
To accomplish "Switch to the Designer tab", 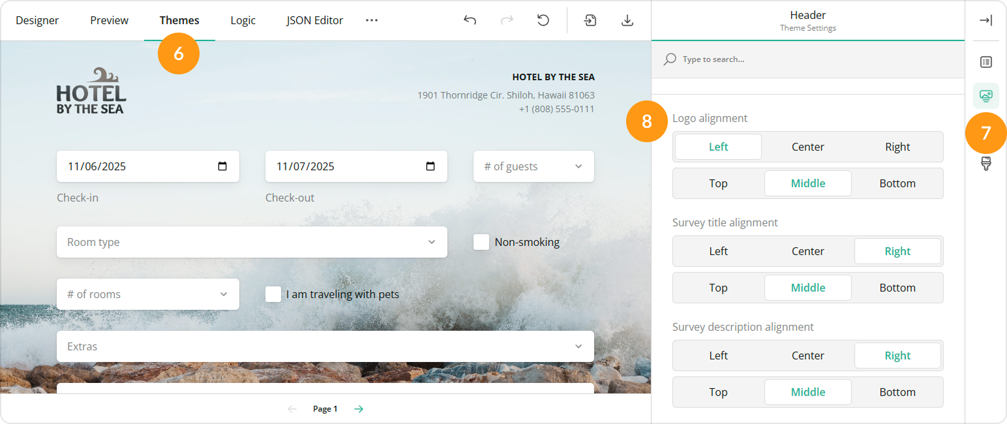I will click(37, 20).
